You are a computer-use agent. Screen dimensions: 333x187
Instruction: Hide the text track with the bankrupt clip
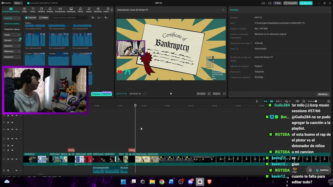pos(12,150)
